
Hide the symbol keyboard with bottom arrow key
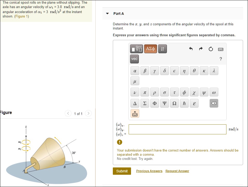[135, 113]
